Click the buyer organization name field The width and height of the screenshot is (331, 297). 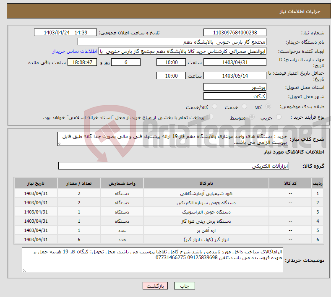[x=172, y=42]
